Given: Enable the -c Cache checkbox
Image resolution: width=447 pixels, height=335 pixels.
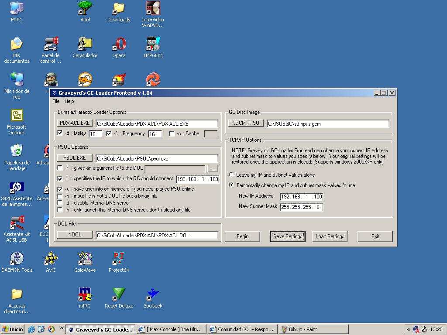Looking at the screenshot, I should coord(172,133).
